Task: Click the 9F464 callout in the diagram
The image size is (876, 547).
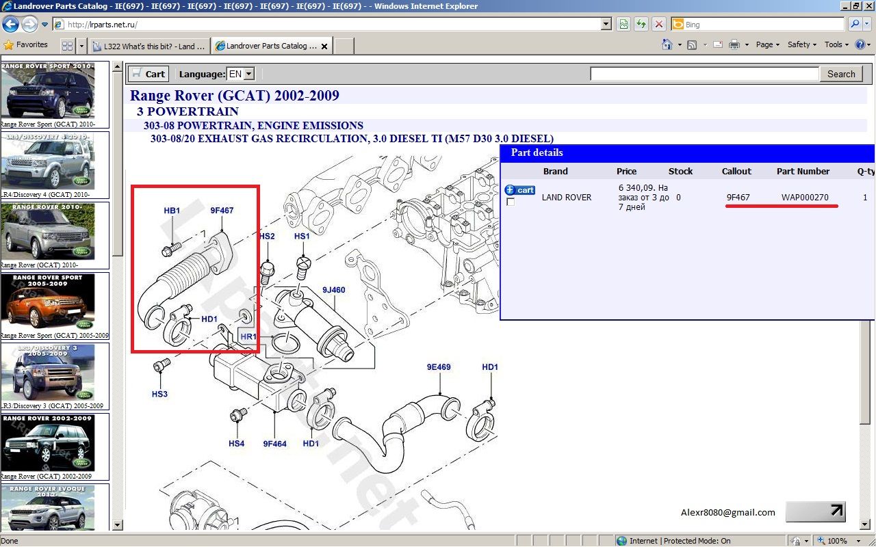Action: click(274, 444)
